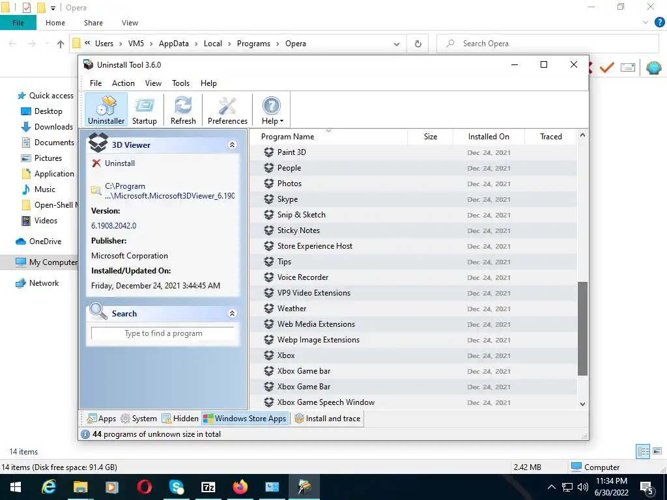The image size is (667, 500).
Task: Click the Search Opera box
Action: 548,44
